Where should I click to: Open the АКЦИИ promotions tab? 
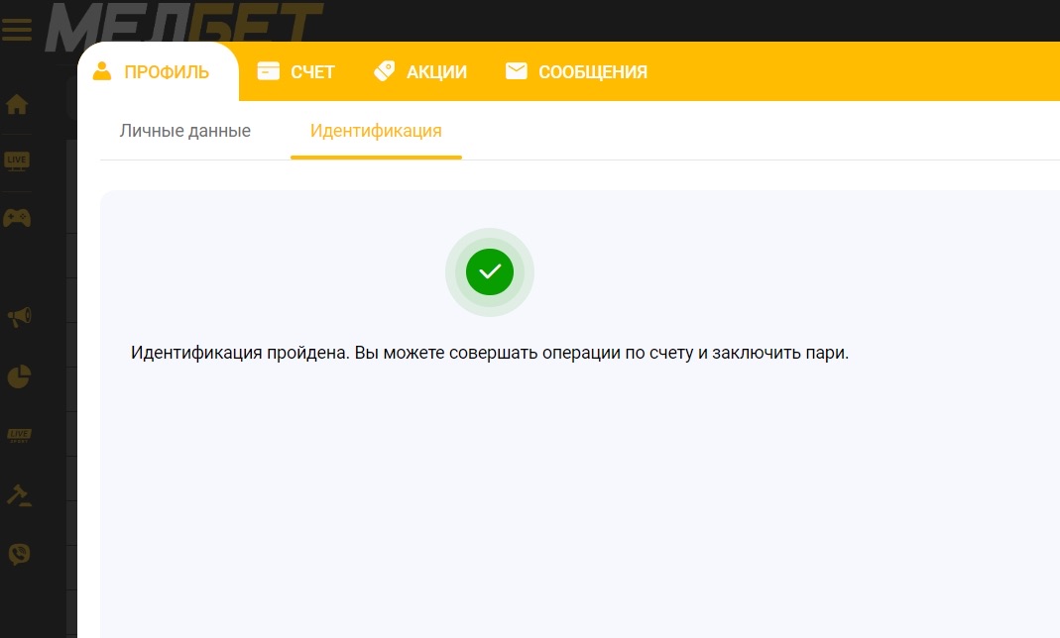pos(436,71)
